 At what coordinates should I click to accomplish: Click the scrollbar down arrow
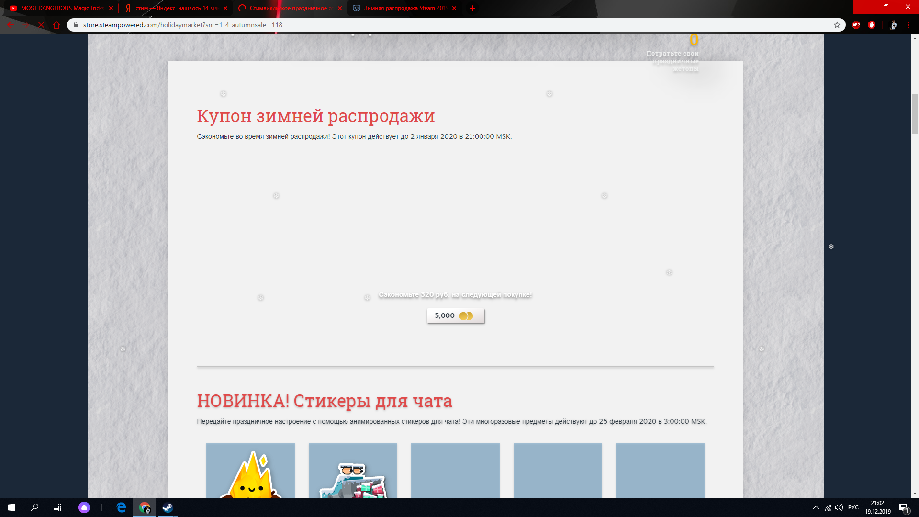point(915,494)
